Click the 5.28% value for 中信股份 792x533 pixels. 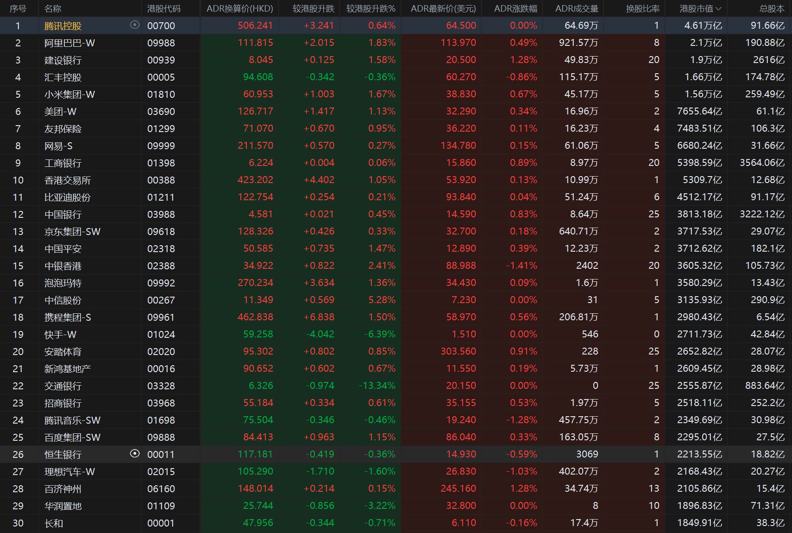[x=382, y=300]
